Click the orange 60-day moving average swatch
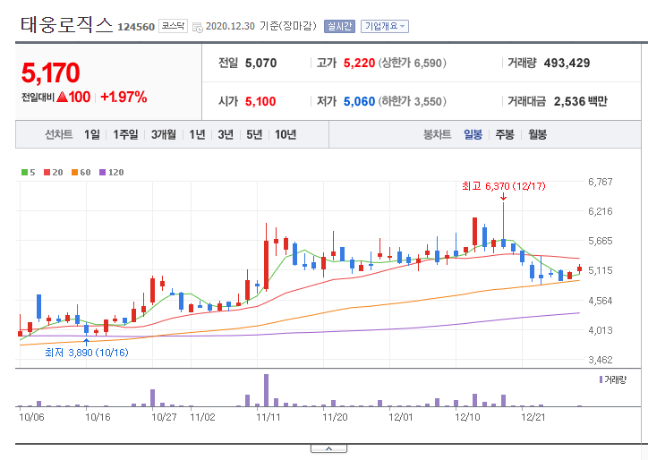 (74, 173)
